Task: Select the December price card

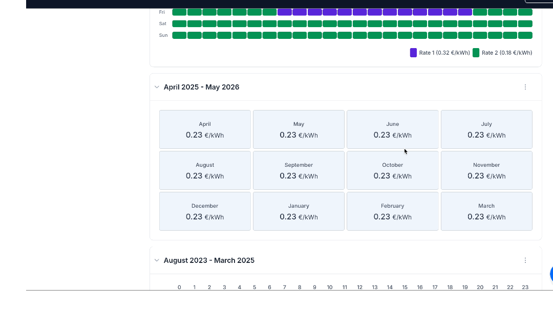Action: pyautogui.click(x=205, y=211)
